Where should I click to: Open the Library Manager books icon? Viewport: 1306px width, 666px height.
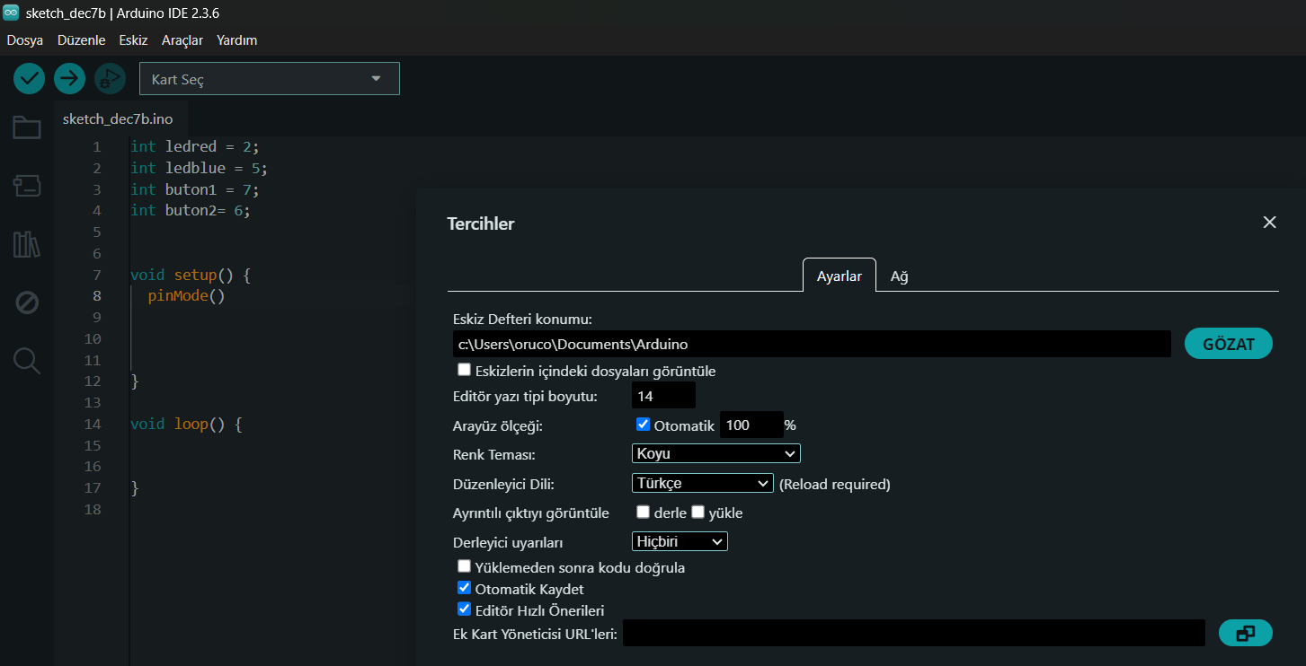pyautogui.click(x=27, y=244)
